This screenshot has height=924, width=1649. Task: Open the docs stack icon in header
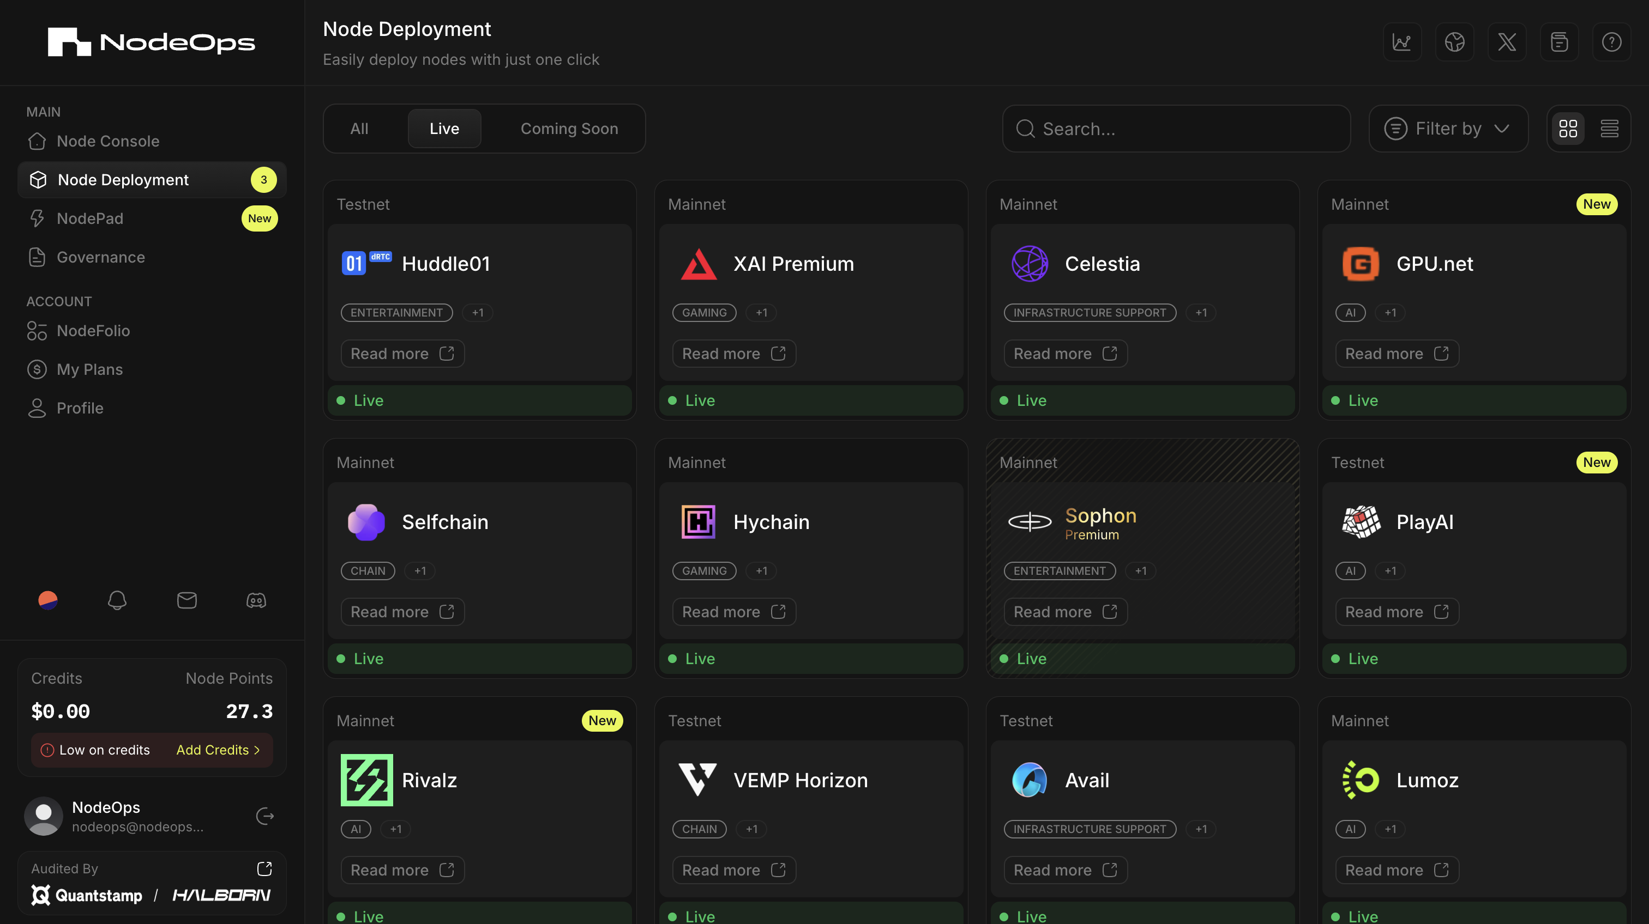[x=1558, y=42]
